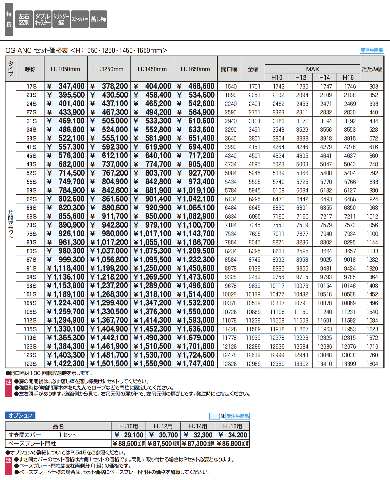The width and height of the screenshot is (390, 480).
Task: Click the すき間カバー option row label
Action: pyautogui.click(x=25, y=435)
